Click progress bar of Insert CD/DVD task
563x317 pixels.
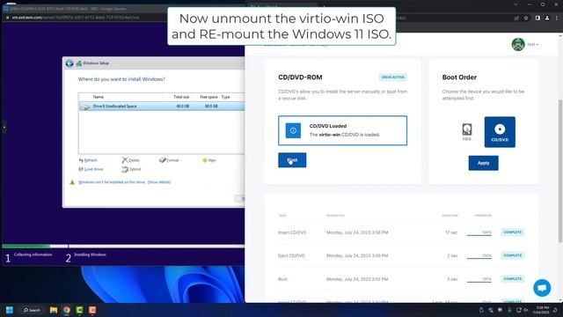[x=479, y=235]
